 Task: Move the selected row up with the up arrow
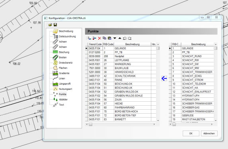click(x=120, y=38)
